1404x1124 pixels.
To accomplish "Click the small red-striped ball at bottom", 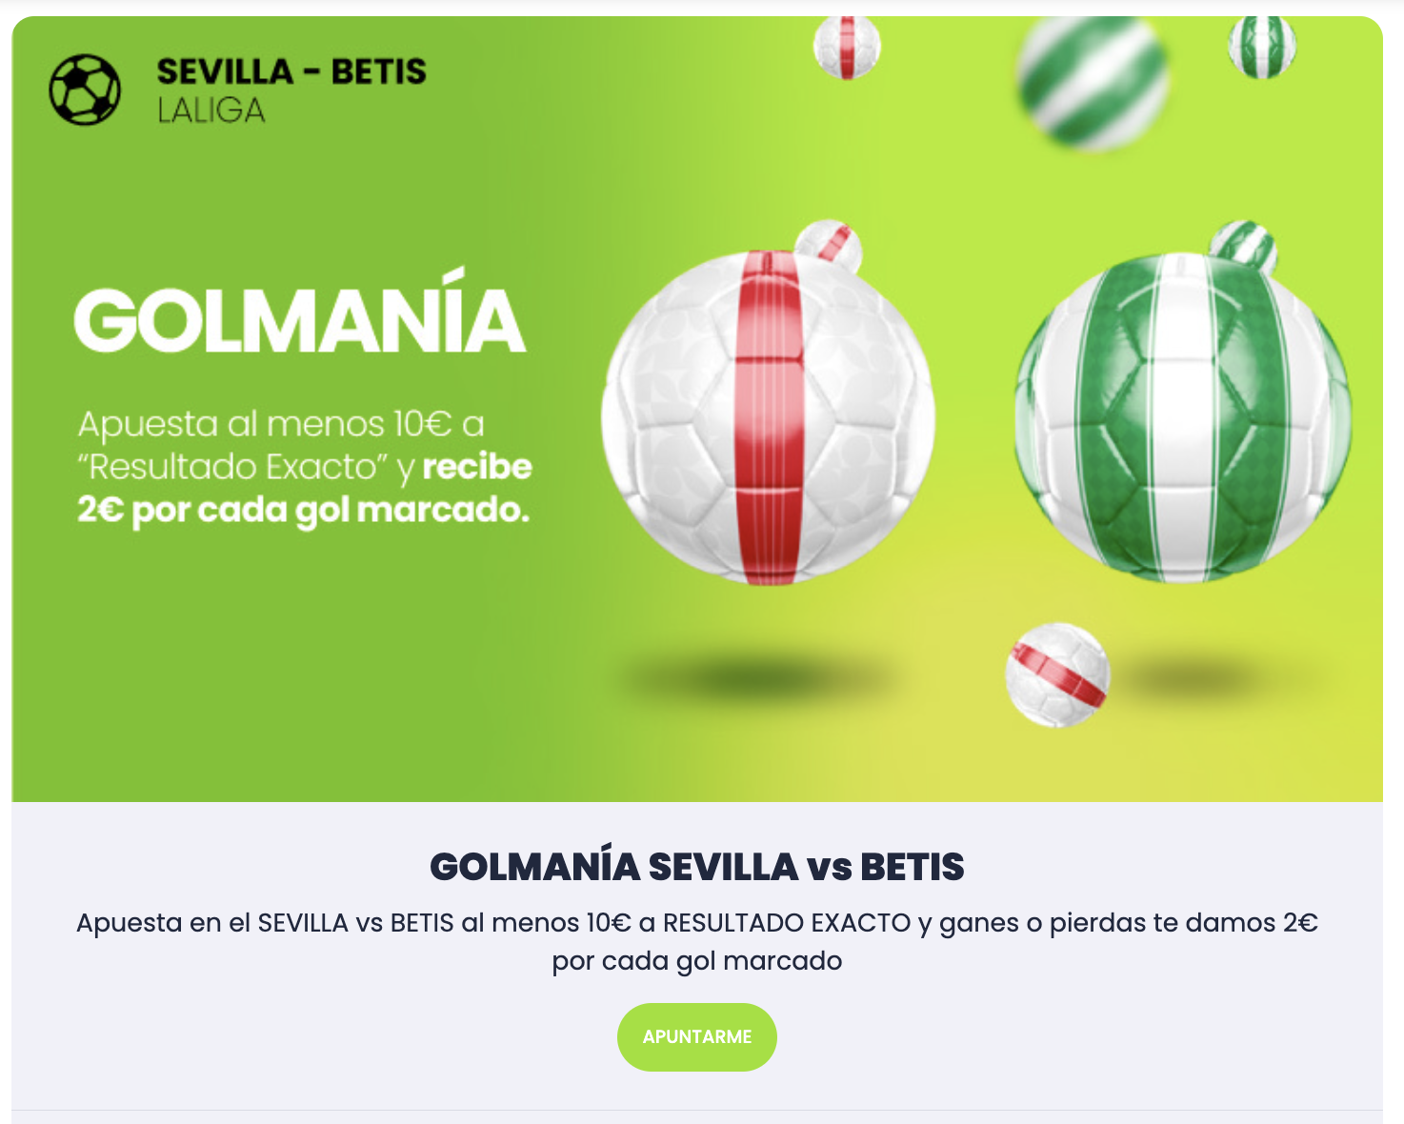I will (1057, 674).
